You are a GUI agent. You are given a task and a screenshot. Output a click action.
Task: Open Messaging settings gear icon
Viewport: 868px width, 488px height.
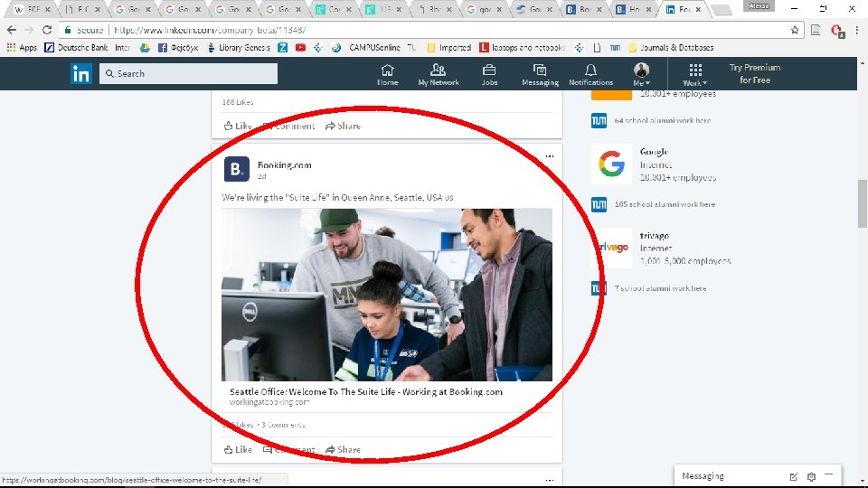811,476
